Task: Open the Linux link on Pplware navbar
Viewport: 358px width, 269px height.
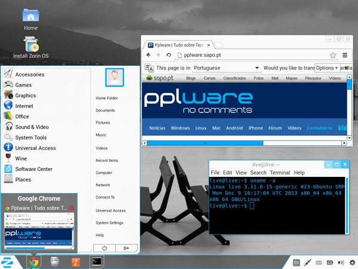Action: pyautogui.click(x=200, y=128)
